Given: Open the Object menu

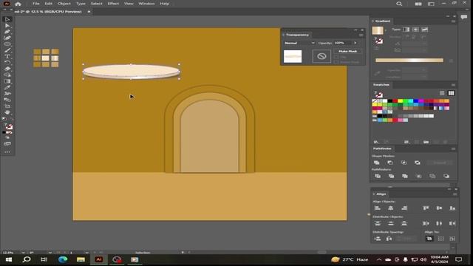Looking at the screenshot, I should coord(64,4).
